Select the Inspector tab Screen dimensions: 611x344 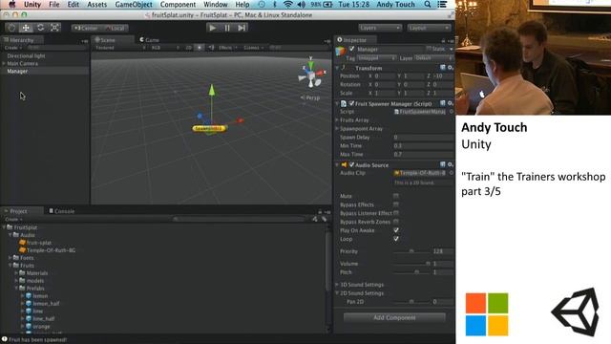coord(352,40)
